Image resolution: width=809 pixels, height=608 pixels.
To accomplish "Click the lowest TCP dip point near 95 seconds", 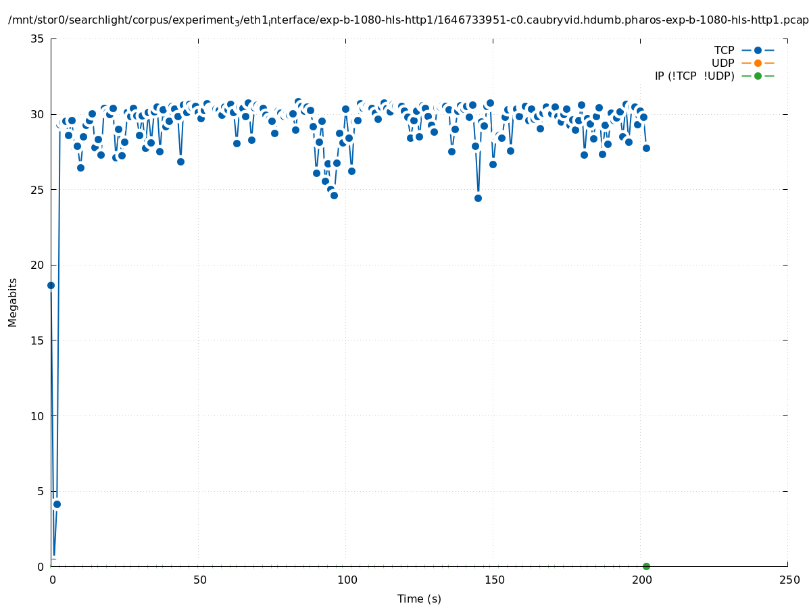I will 334,195.
